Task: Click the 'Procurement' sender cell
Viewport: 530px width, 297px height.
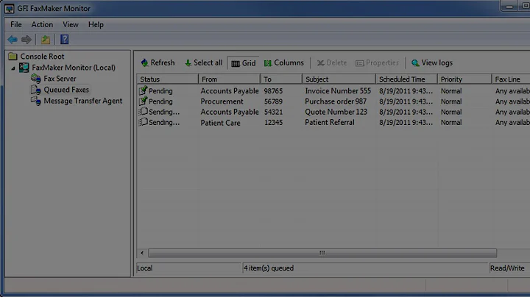Action: 222,101
